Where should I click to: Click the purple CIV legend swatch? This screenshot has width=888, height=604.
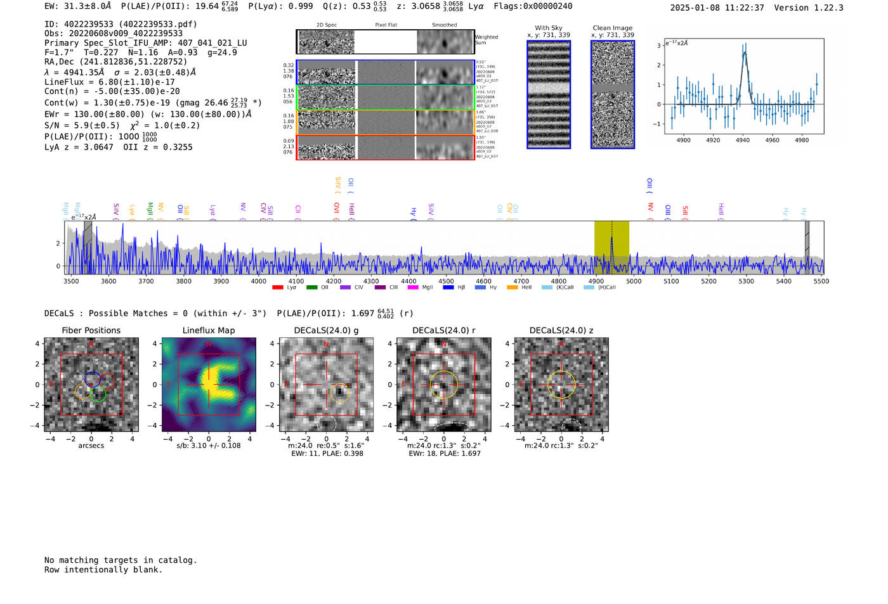pyautogui.click(x=345, y=288)
